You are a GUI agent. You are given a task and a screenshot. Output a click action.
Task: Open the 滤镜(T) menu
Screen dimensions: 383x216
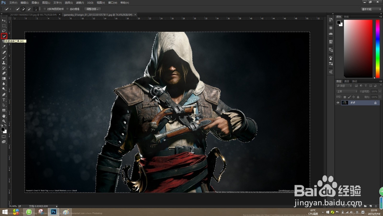pyautogui.click(x=80, y=3)
